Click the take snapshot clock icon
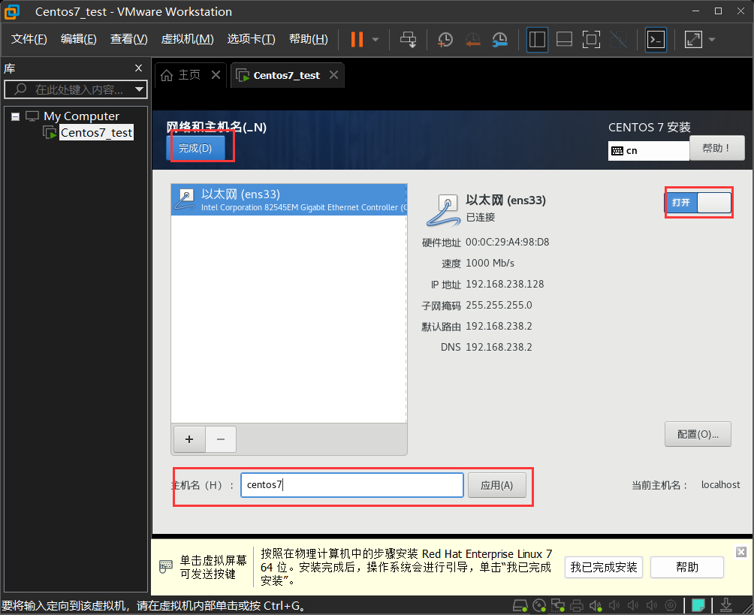 [445, 40]
